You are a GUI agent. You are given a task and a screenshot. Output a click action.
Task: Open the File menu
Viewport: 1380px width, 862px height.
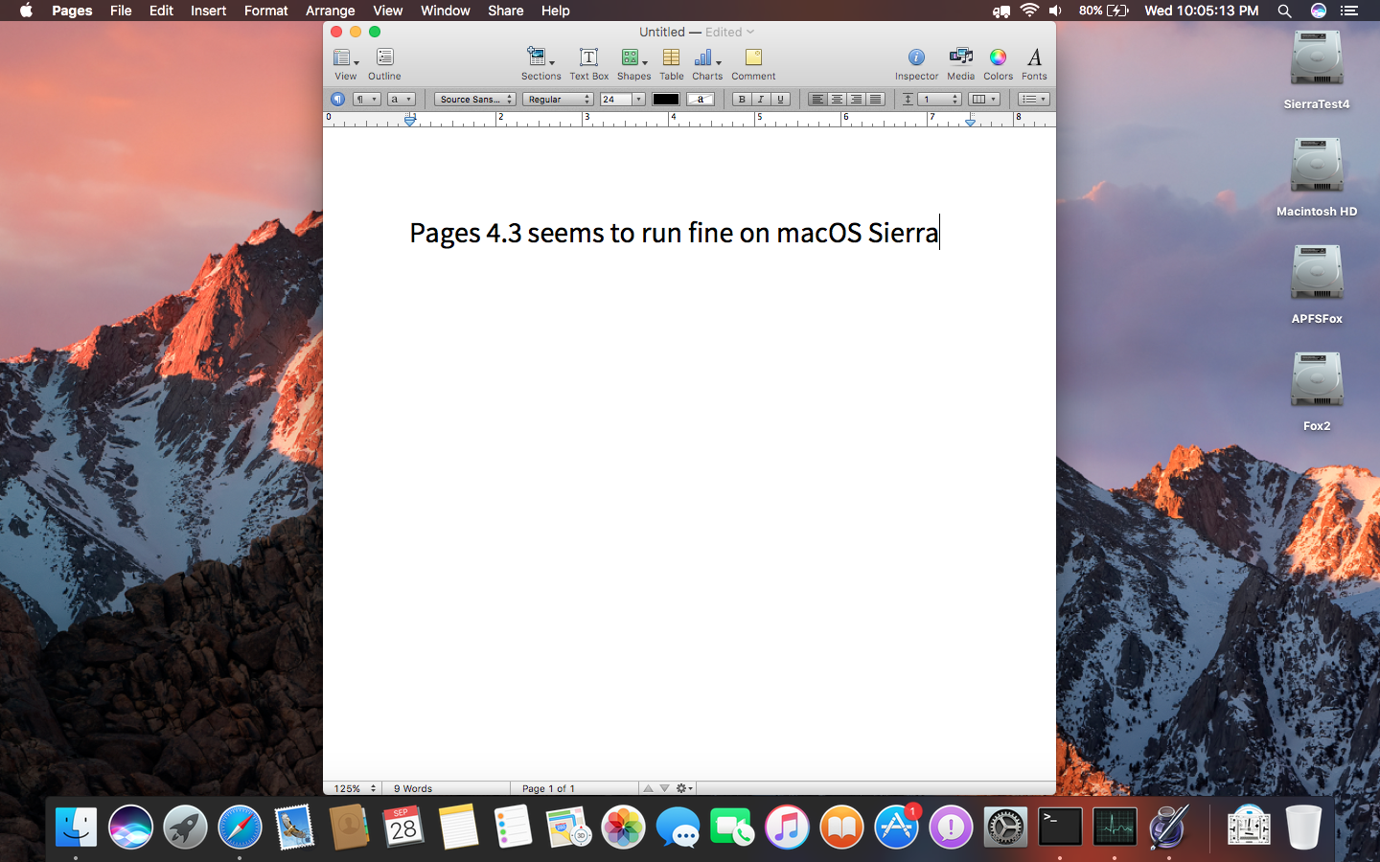(x=121, y=11)
